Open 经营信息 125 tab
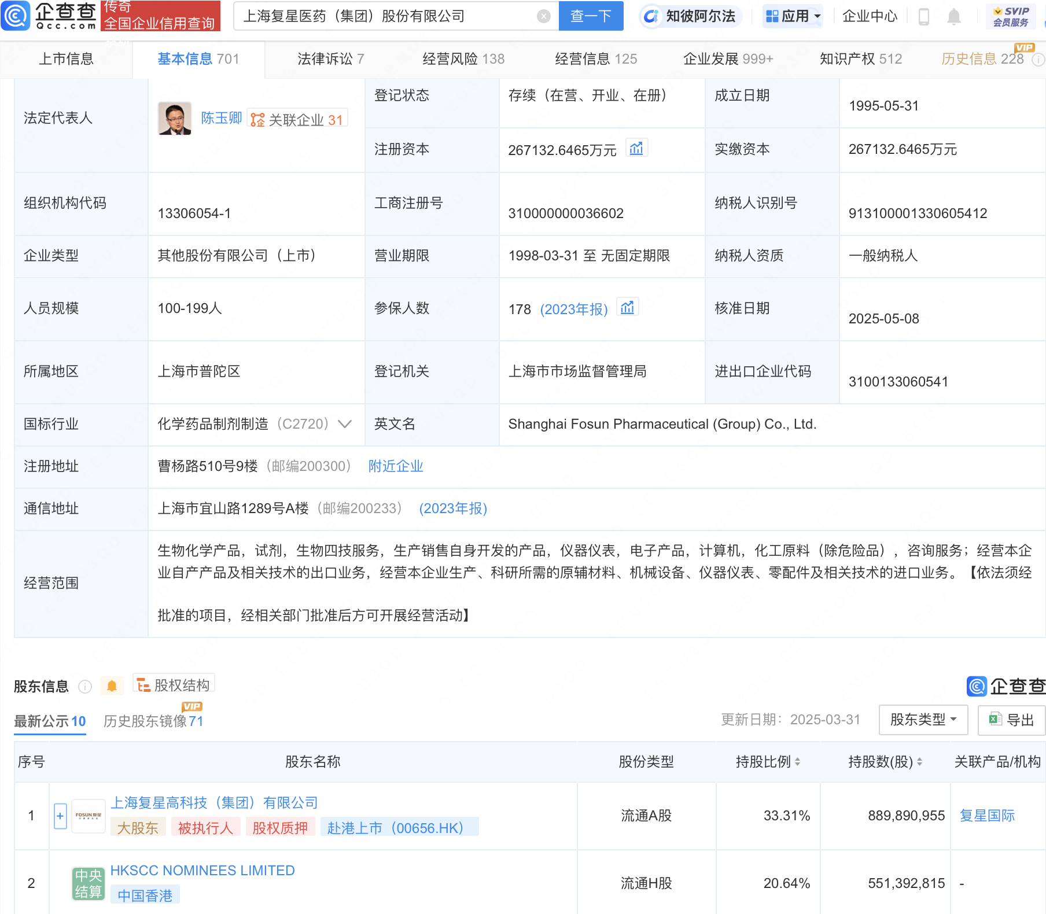This screenshot has width=1046, height=914. 596,59
